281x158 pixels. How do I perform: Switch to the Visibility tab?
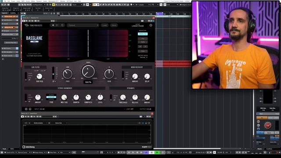click(x=13, y=13)
